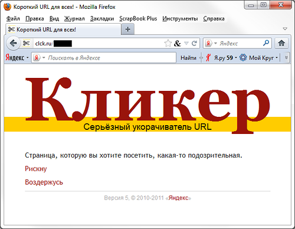This screenshot has width=295, height=229.
Task: Click Мой Круг toolbar button text
Action: (x=261, y=58)
